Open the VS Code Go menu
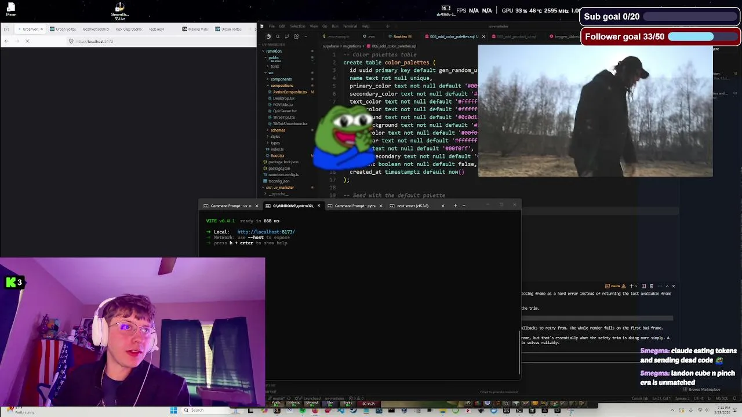 325,26
